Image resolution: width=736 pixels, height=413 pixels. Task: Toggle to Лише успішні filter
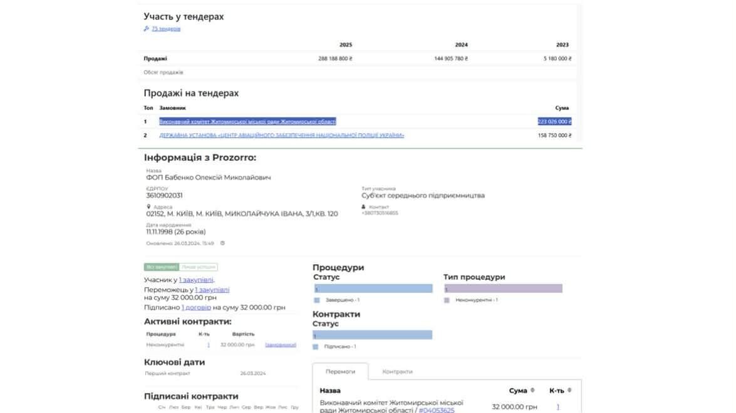(x=198, y=267)
